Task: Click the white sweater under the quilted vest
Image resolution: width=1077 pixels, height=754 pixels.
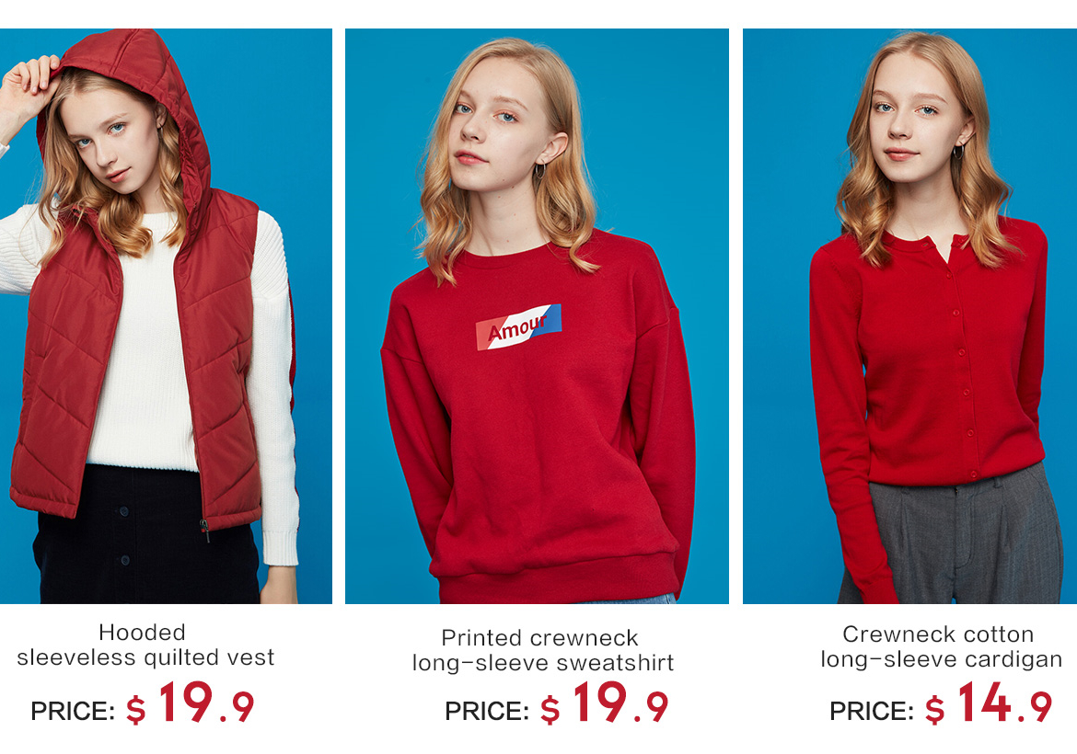Action: (145, 357)
